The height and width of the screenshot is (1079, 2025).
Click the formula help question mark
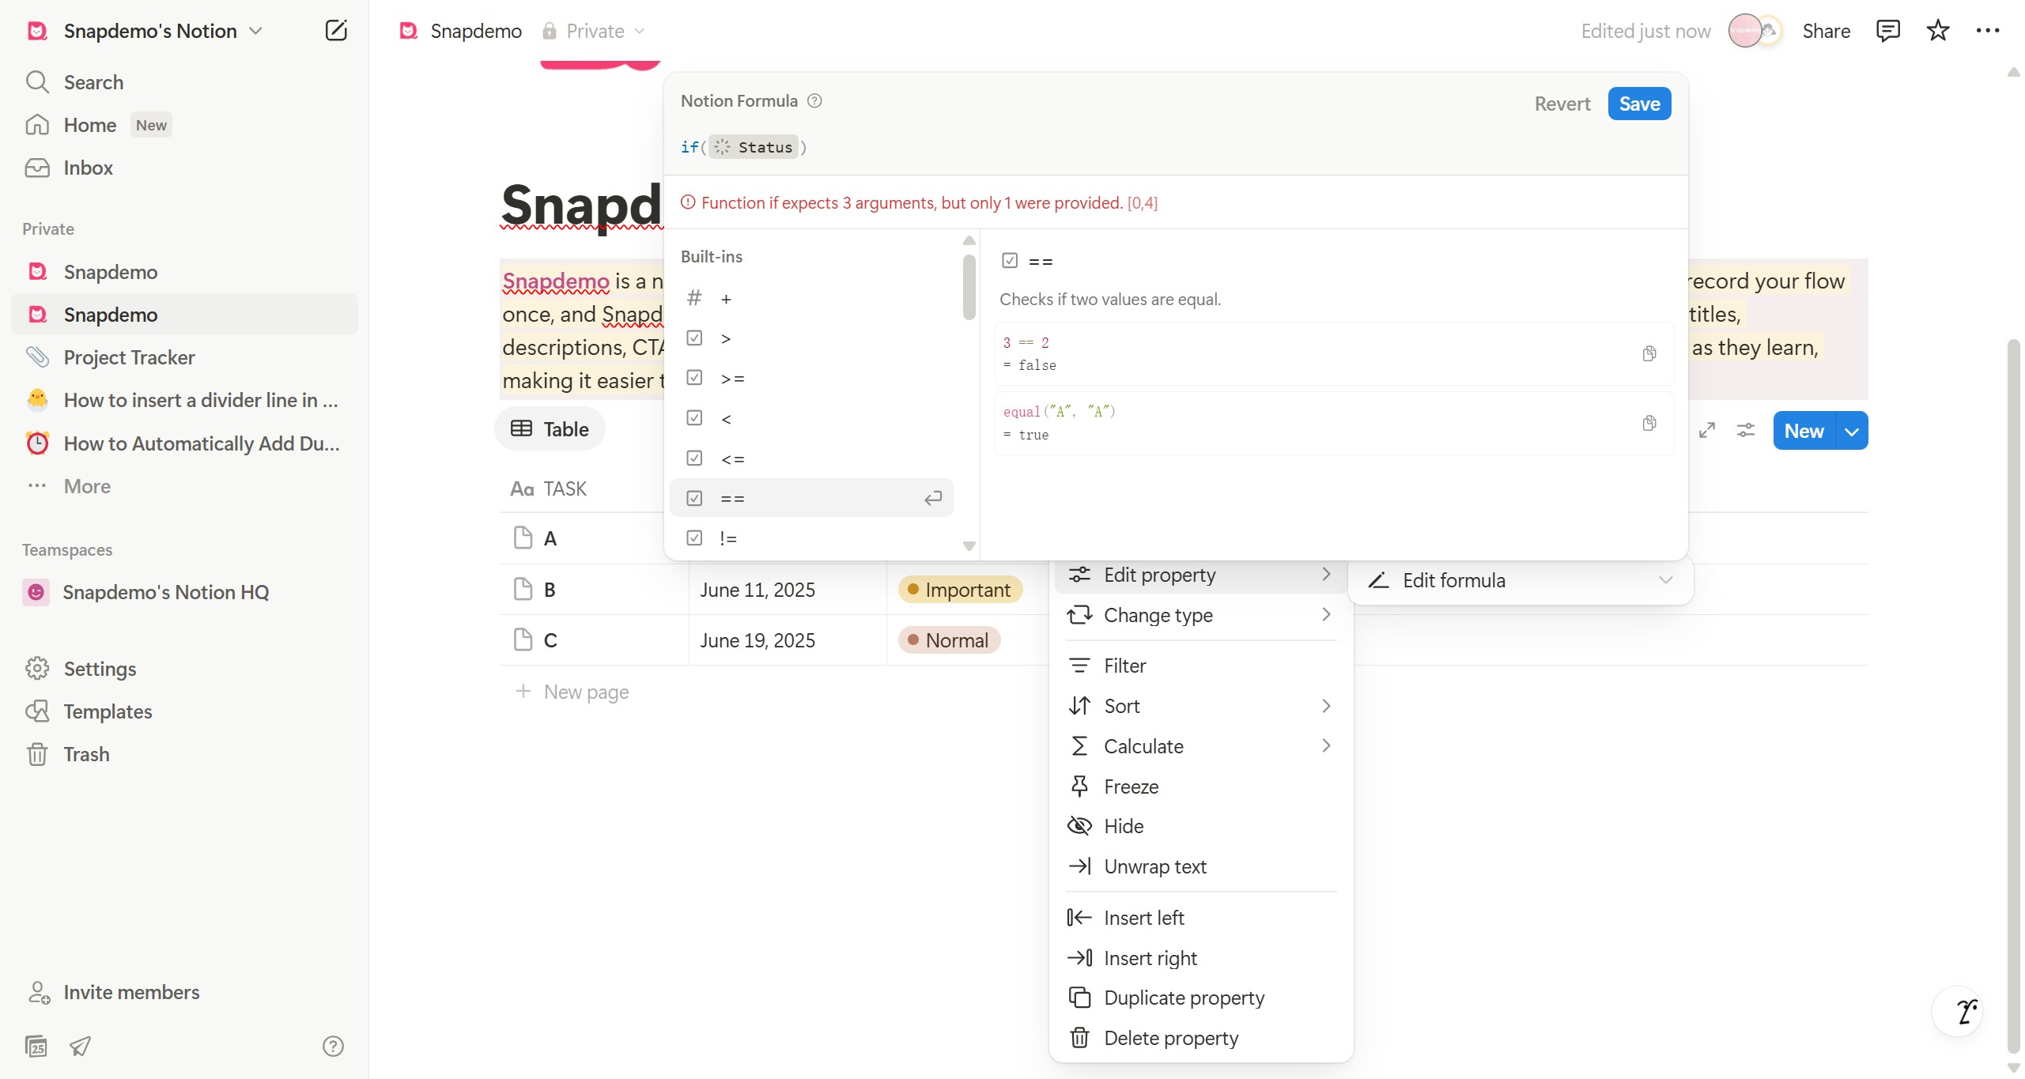click(x=814, y=100)
